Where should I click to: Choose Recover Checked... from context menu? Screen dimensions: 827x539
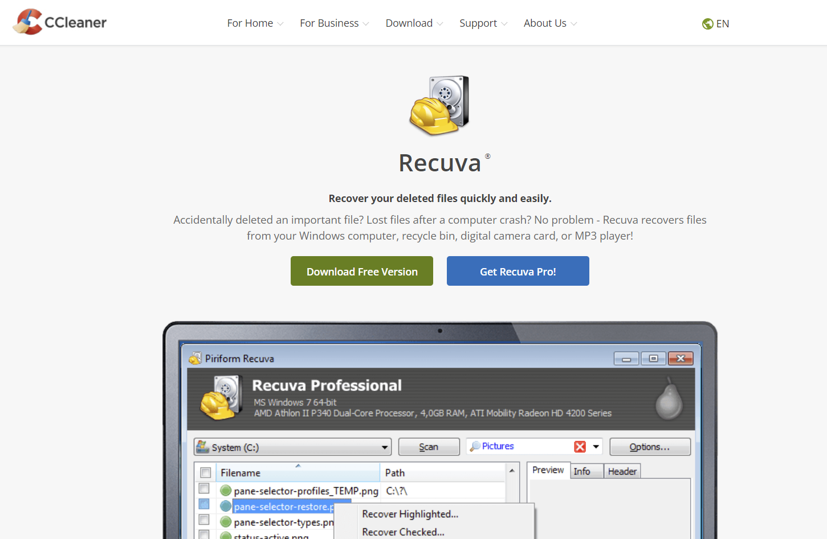coord(404,532)
